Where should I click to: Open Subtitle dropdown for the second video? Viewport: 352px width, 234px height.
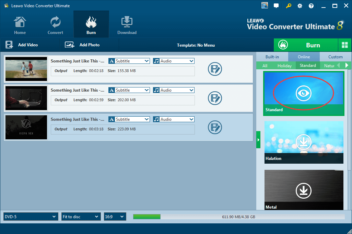(x=129, y=90)
